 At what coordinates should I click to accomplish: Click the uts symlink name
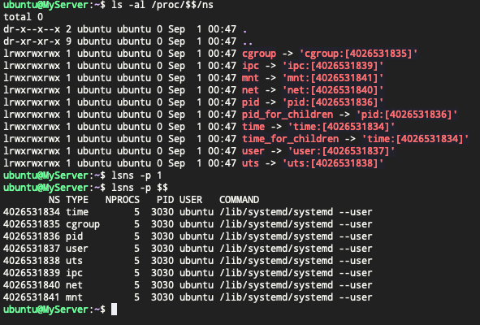[x=250, y=163]
